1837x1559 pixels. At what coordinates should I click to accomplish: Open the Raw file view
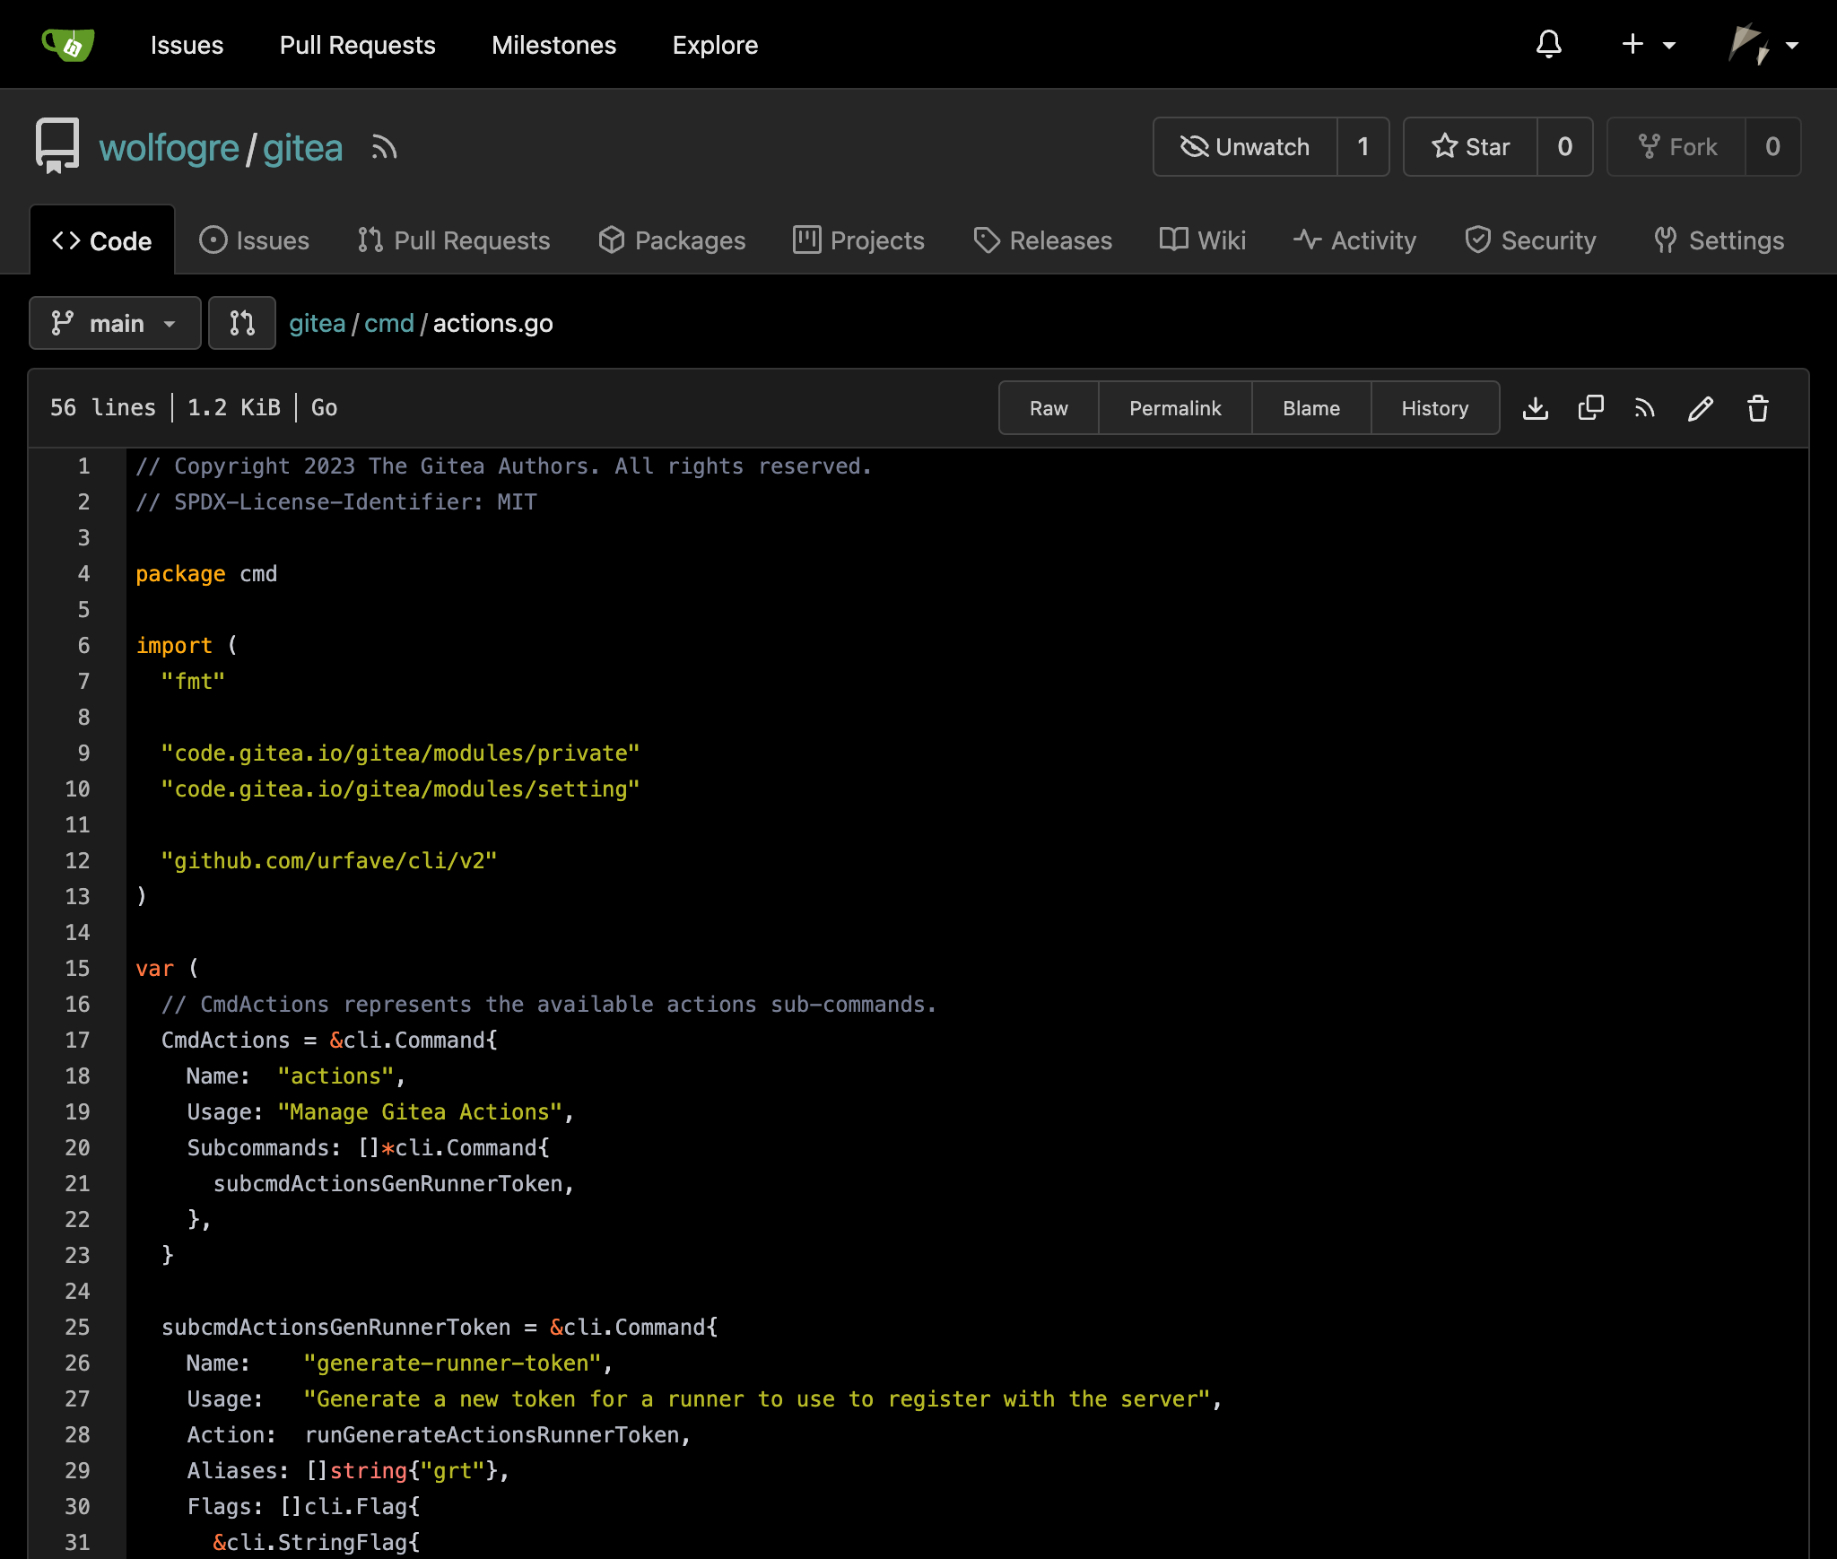(1049, 408)
